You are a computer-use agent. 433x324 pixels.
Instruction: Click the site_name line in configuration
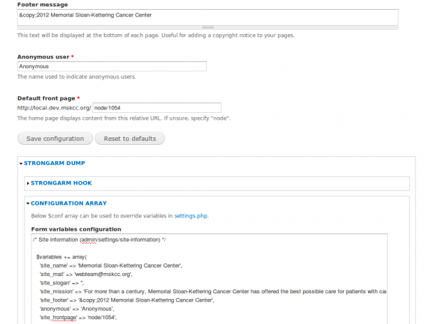[111, 265]
